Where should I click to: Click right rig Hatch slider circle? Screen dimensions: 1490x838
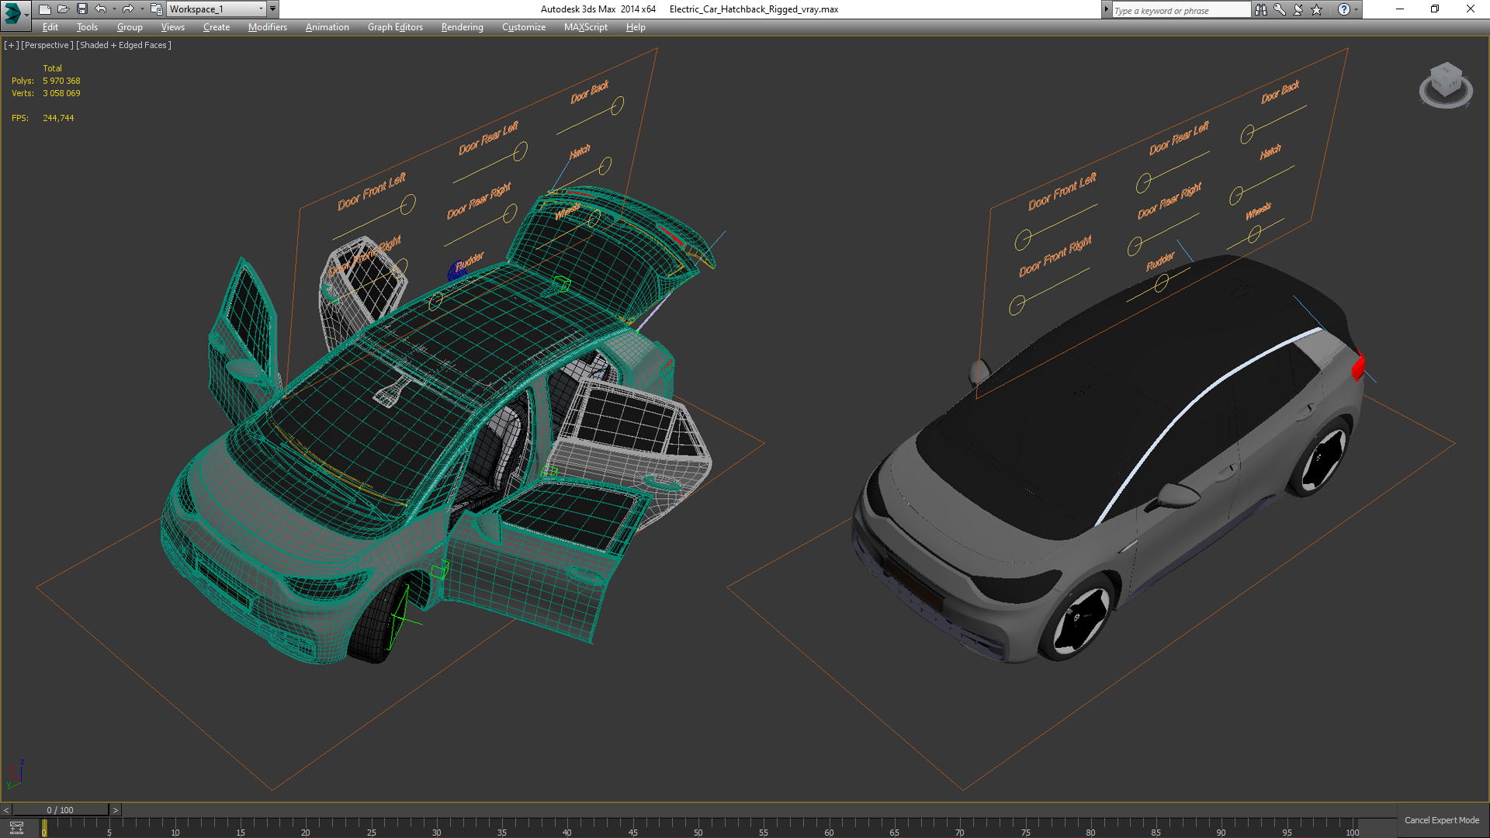click(x=1236, y=196)
